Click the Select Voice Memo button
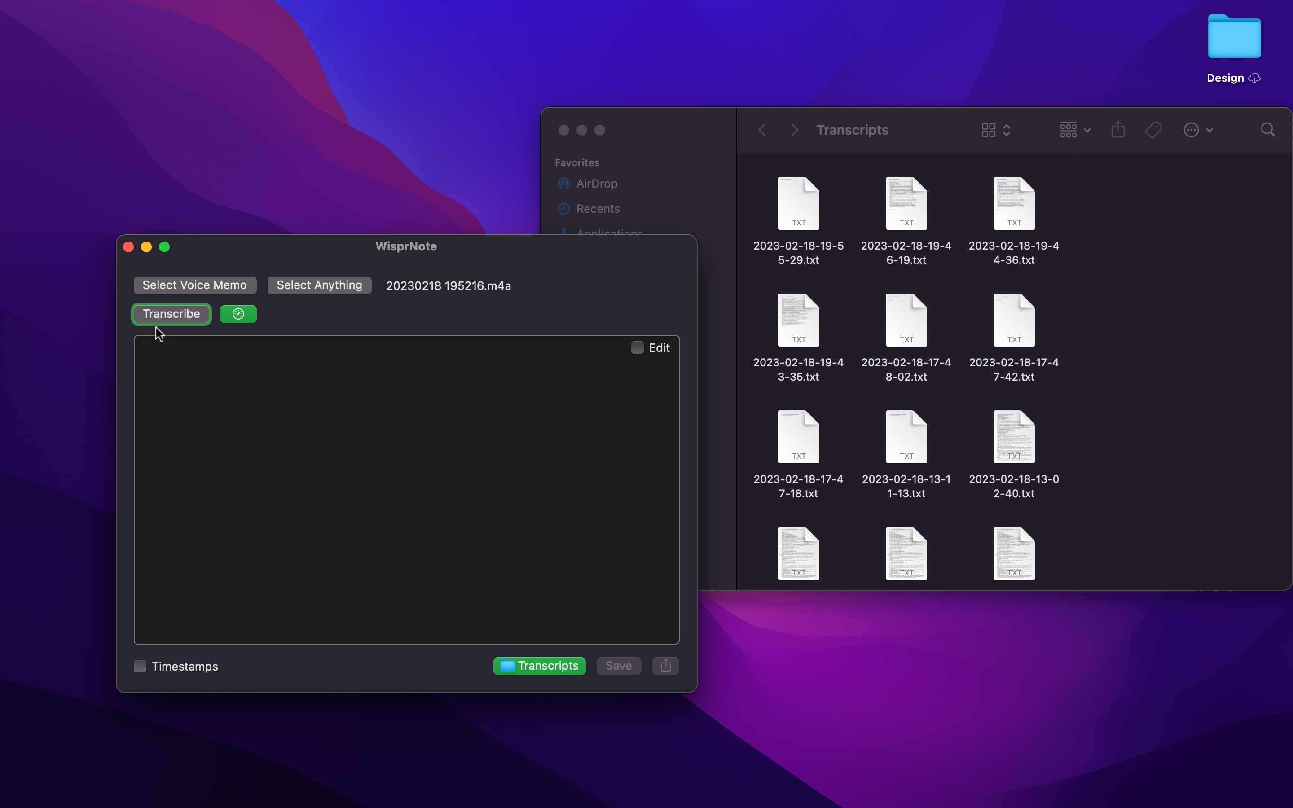 195,285
